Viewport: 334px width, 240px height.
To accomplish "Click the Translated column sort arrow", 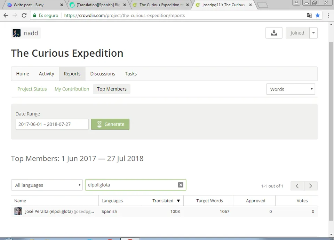I will 178,201.
